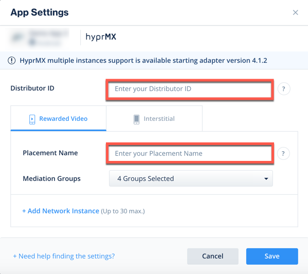
Task: Click the Distributor ID label
Action: point(32,88)
